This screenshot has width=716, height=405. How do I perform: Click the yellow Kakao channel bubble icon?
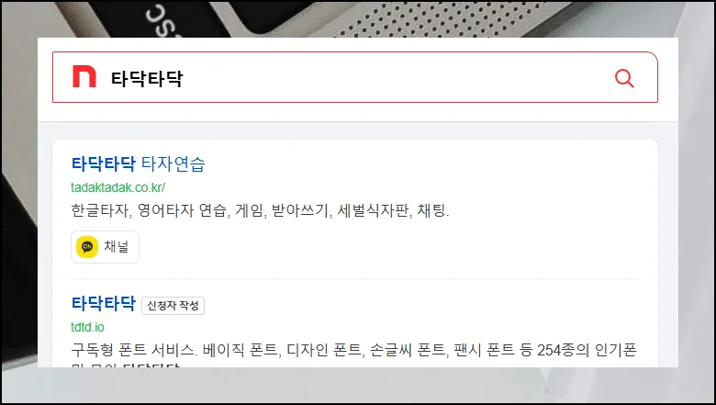(87, 247)
